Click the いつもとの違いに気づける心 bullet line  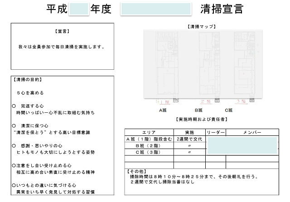[44, 185]
